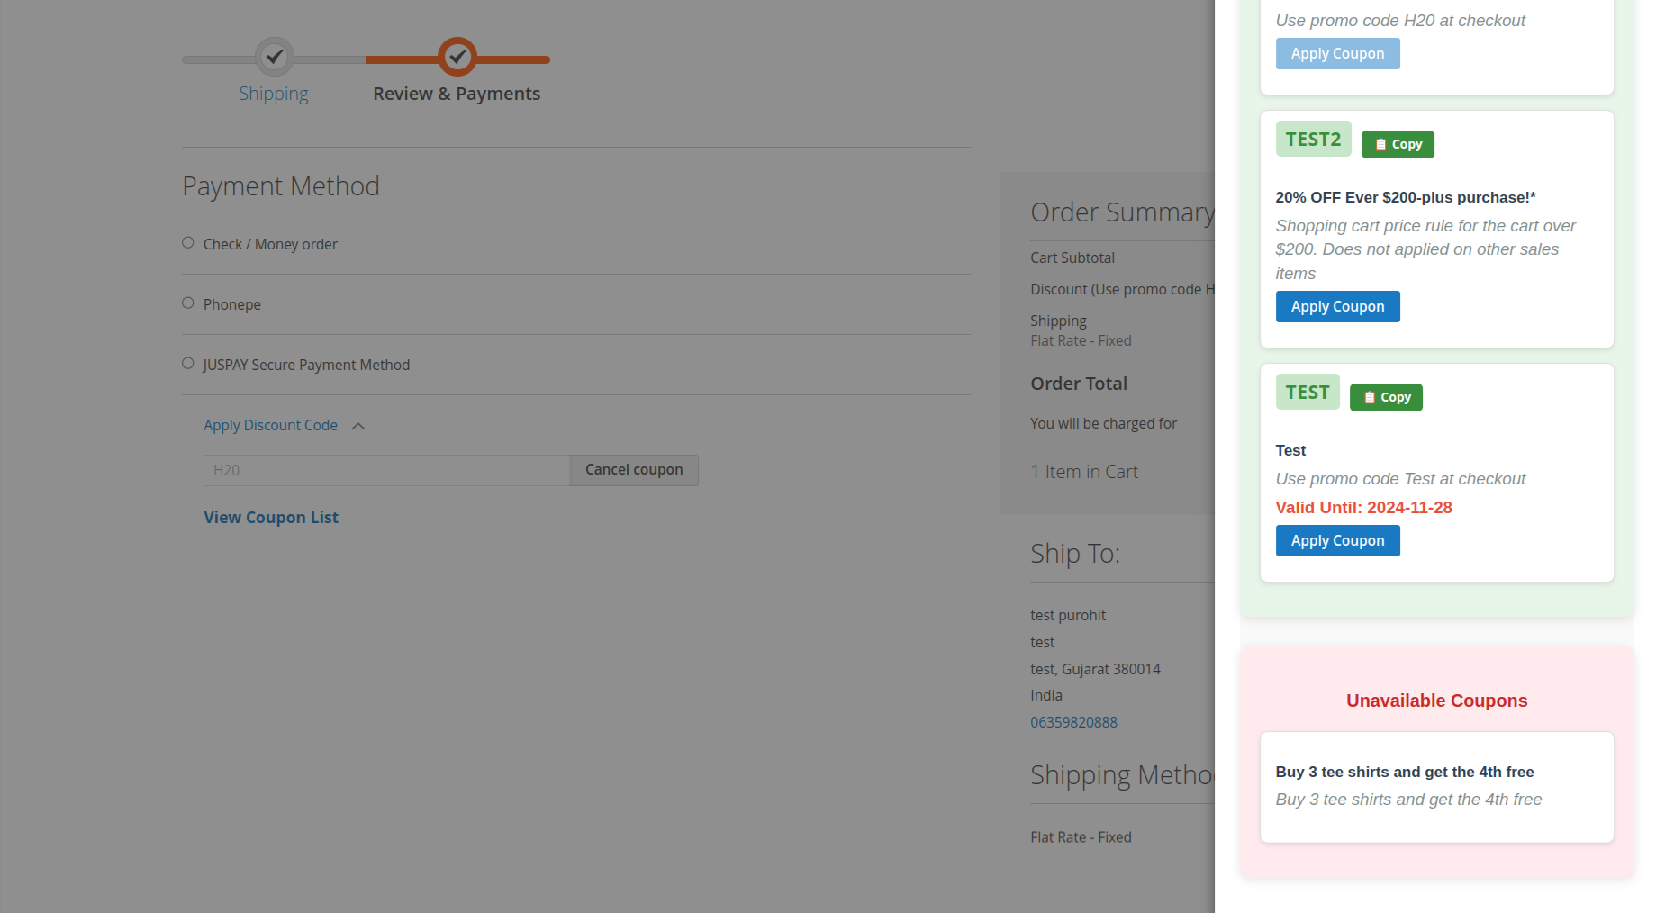
Task: Select Check / Money order payment
Action: click(x=187, y=242)
